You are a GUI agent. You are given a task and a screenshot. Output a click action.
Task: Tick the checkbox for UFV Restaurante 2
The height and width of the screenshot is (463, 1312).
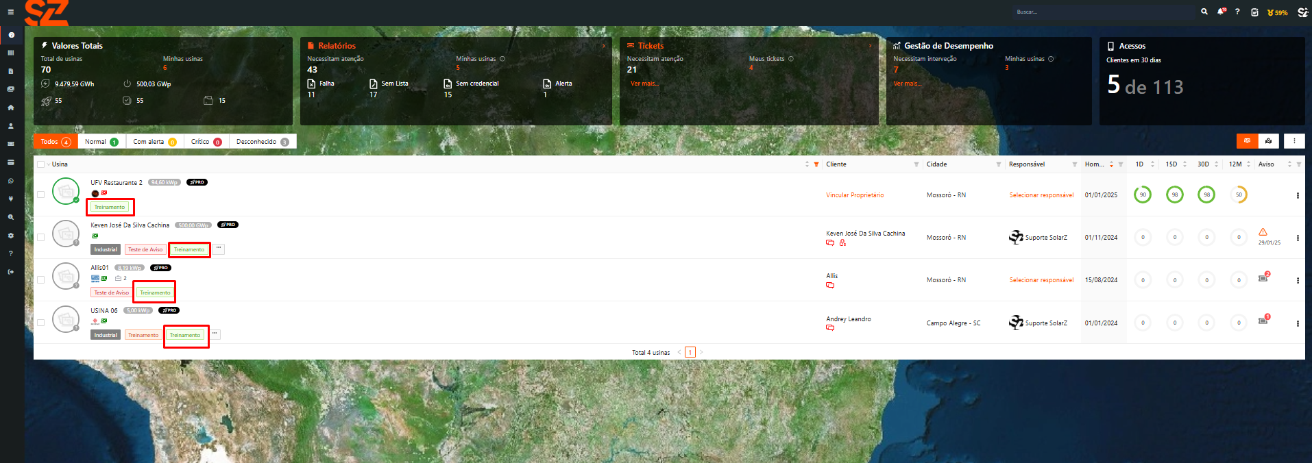(x=41, y=195)
